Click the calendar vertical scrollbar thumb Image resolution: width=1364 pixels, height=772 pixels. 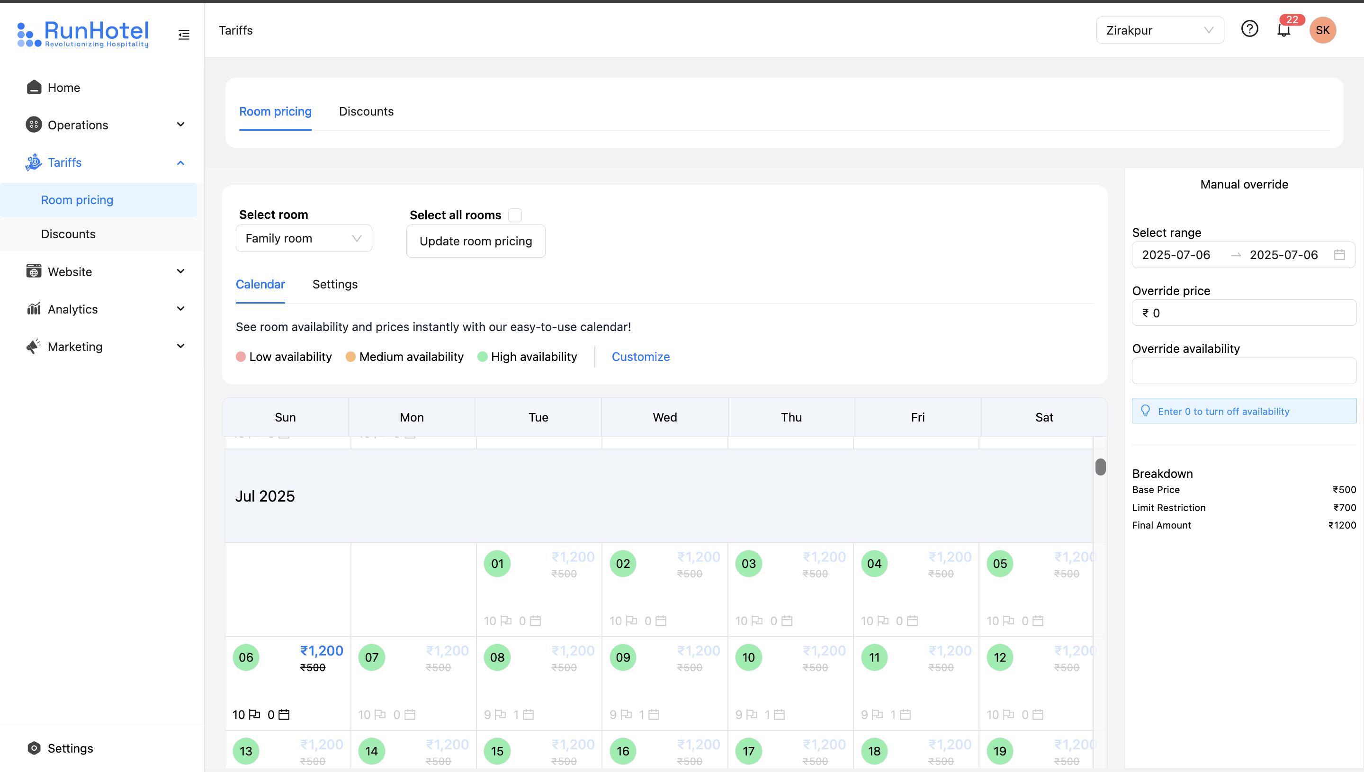point(1101,467)
